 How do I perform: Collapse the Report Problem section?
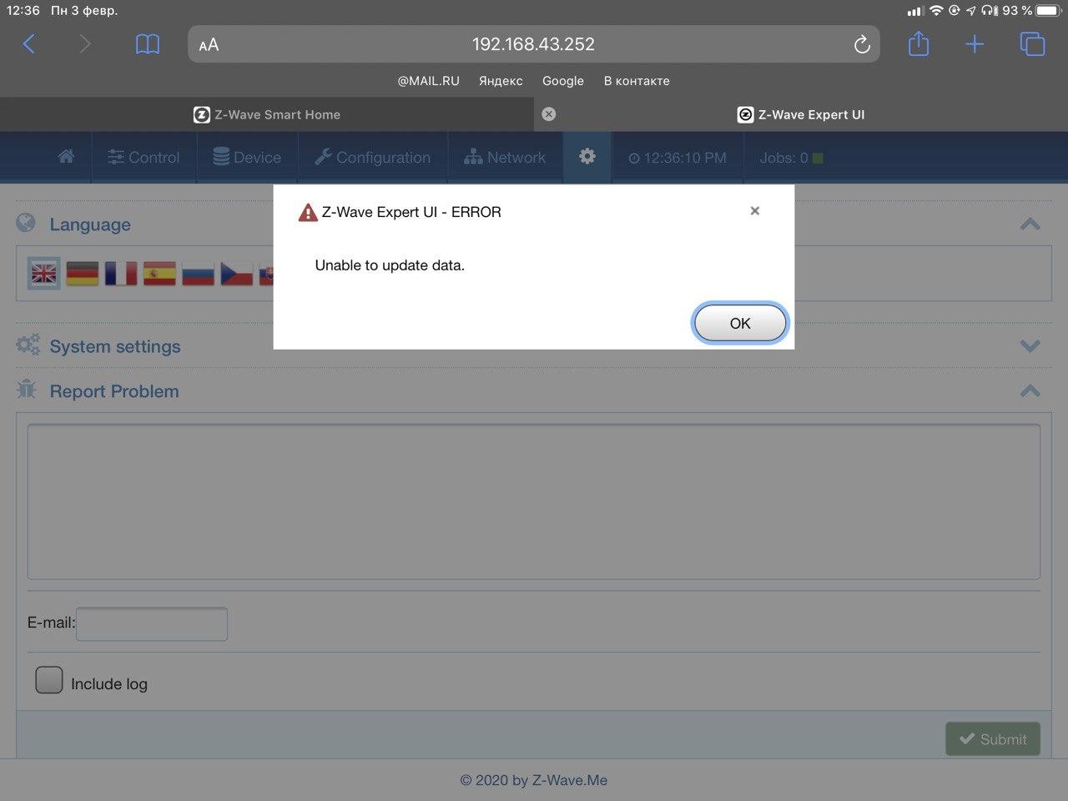pyautogui.click(x=1030, y=390)
